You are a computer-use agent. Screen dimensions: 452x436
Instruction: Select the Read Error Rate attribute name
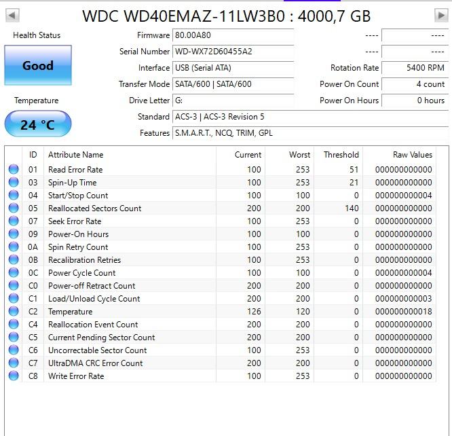tap(75, 169)
